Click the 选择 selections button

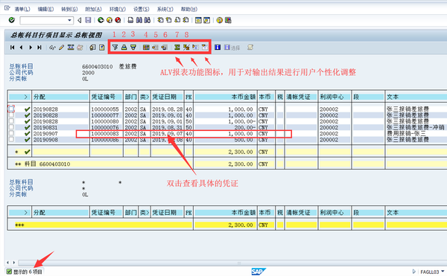pyautogui.click(x=232, y=48)
